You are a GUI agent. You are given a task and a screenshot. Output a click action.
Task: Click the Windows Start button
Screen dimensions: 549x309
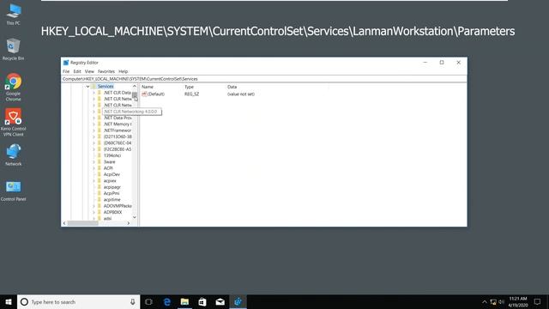(x=9, y=301)
